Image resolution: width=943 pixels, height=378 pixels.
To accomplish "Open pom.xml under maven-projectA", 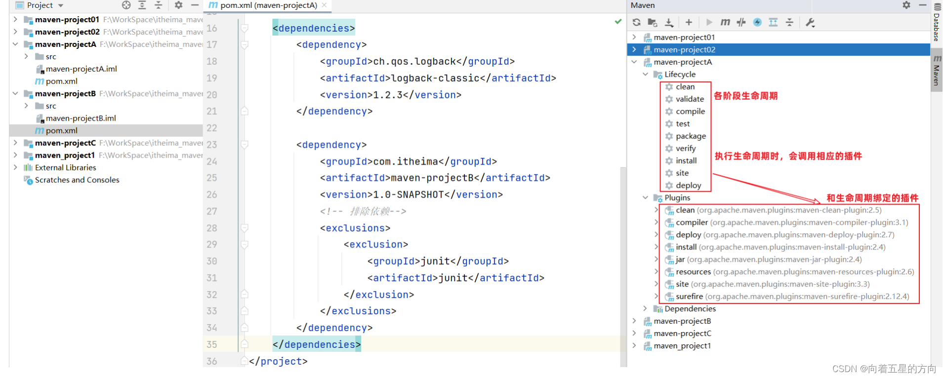I will [x=56, y=81].
